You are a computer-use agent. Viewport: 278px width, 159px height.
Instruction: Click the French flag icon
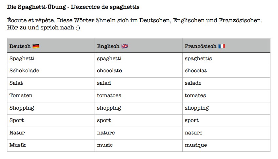click(x=222, y=46)
